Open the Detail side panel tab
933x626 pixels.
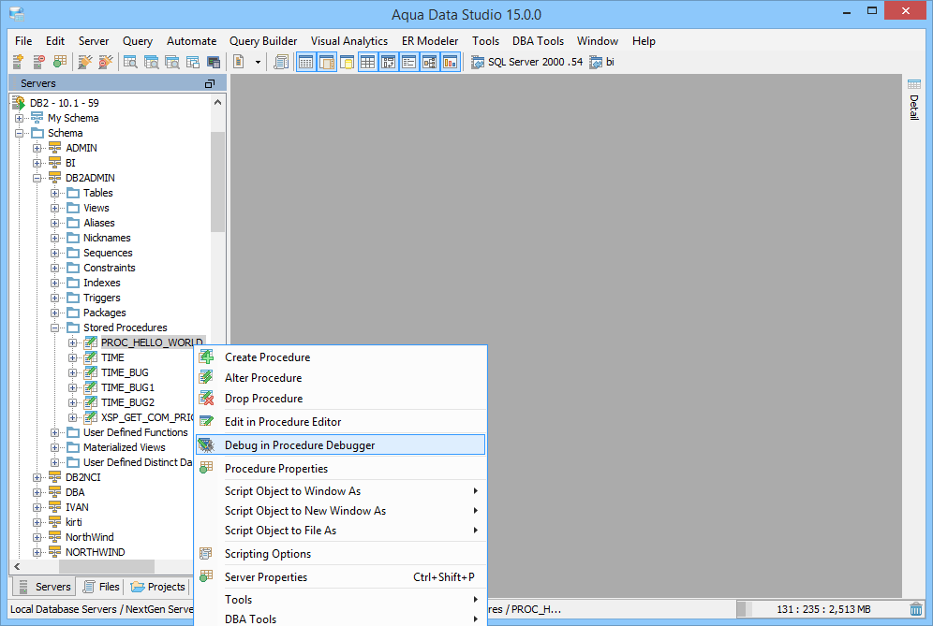(x=914, y=100)
